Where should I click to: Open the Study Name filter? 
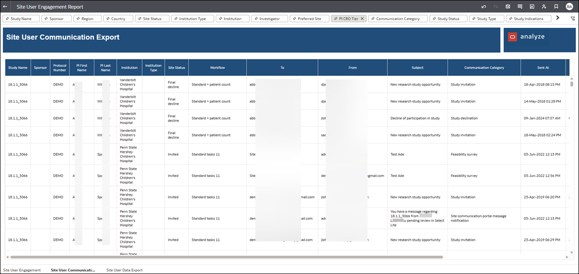[21, 19]
